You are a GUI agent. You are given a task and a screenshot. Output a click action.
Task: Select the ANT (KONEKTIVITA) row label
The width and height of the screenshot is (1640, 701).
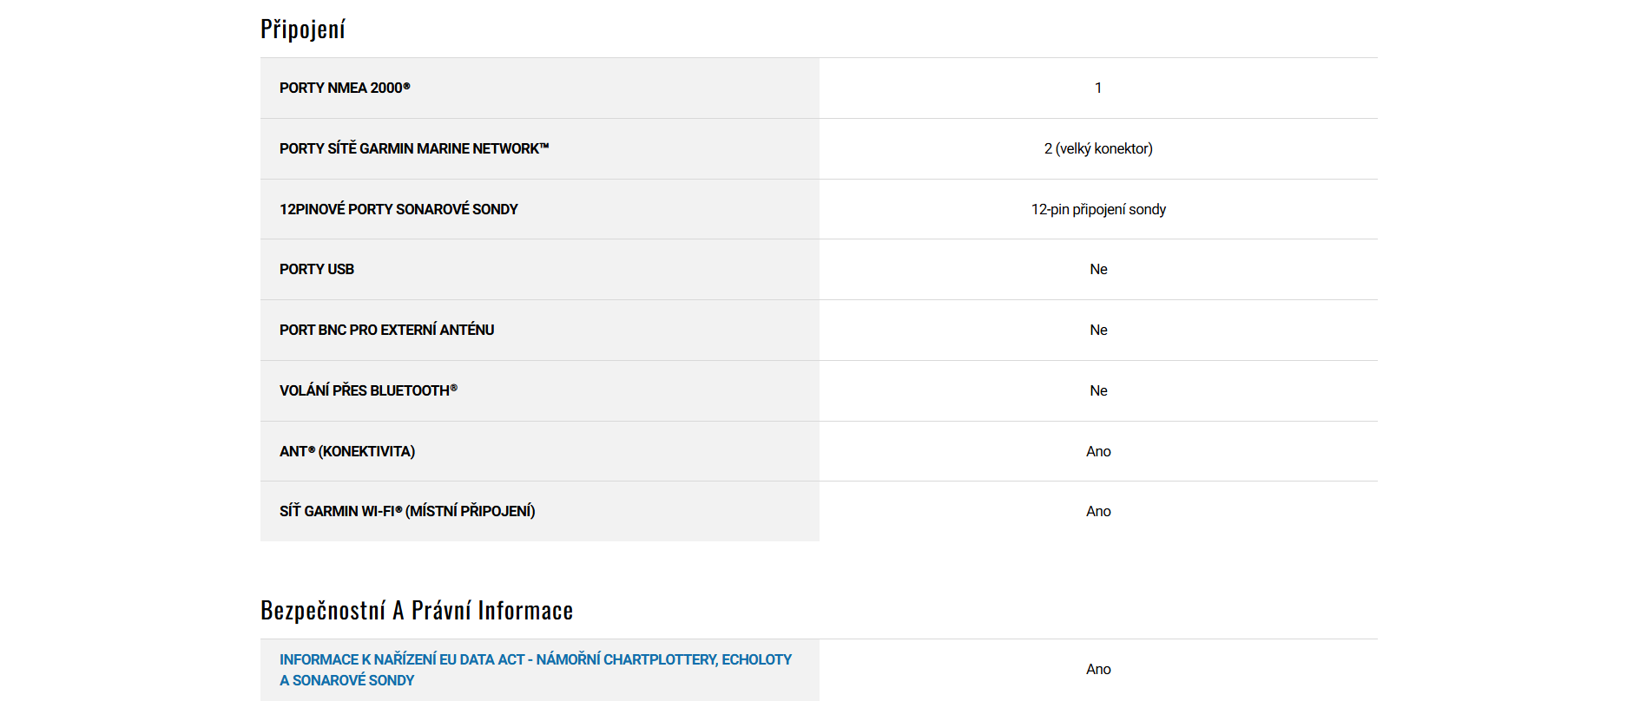[x=347, y=451]
